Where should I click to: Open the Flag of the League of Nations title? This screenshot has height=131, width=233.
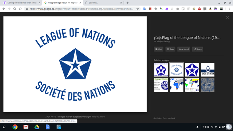coord(187,38)
